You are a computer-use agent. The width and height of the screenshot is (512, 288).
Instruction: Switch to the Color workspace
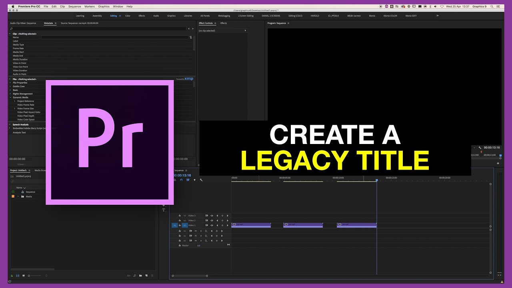click(x=128, y=16)
